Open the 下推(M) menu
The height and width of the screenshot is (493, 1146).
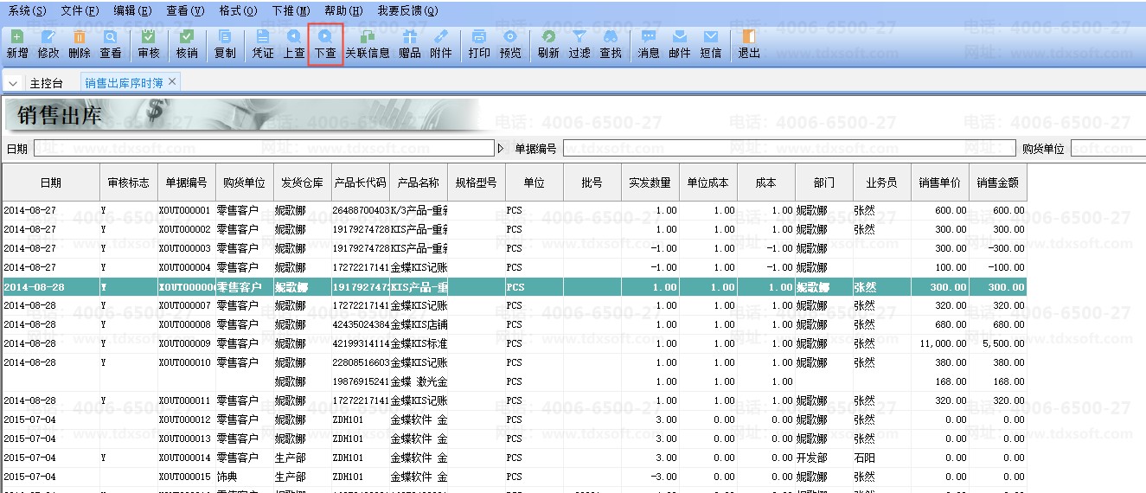click(291, 10)
